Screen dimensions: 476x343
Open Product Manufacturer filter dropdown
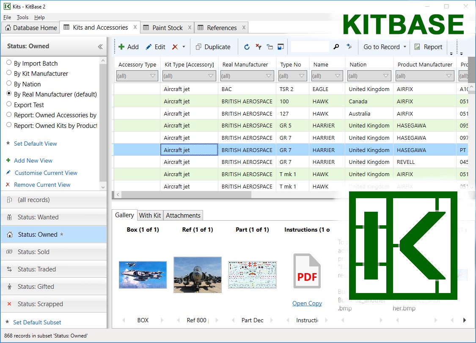[x=449, y=76]
